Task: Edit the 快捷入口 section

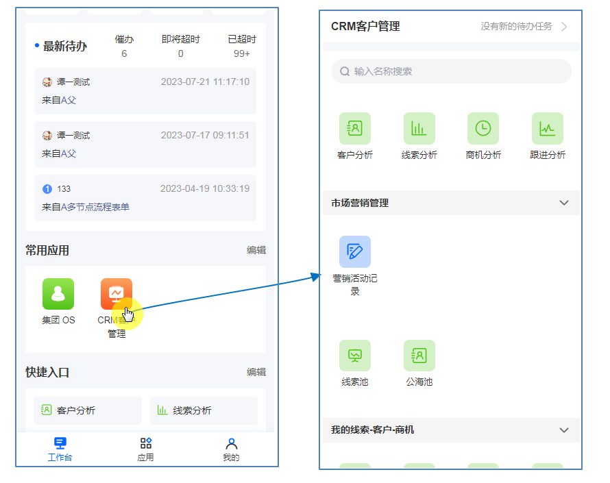Action: click(x=256, y=372)
